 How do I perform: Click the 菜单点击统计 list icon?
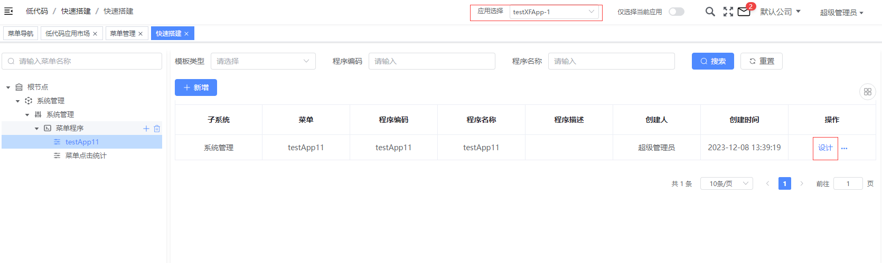click(57, 155)
